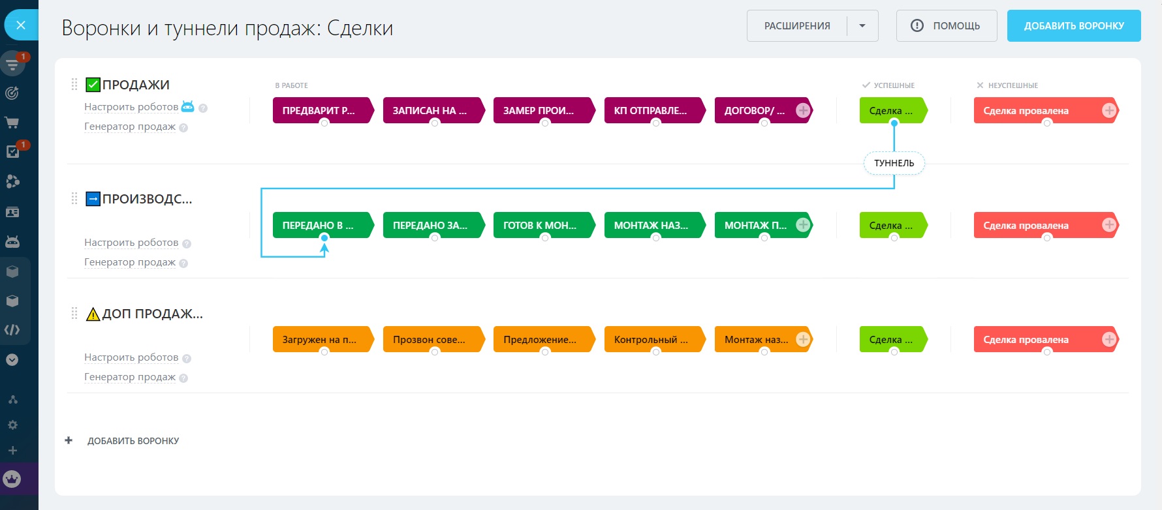Screen dimensions: 1162x510
Task: Click the ПОМОЩЬ button
Action: click(x=946, y=26)
